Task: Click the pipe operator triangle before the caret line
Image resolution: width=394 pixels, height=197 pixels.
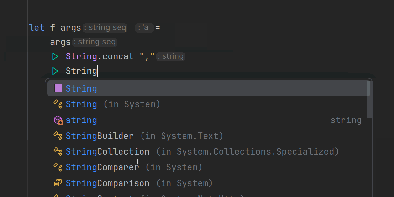Action: [x=55, y=71]
